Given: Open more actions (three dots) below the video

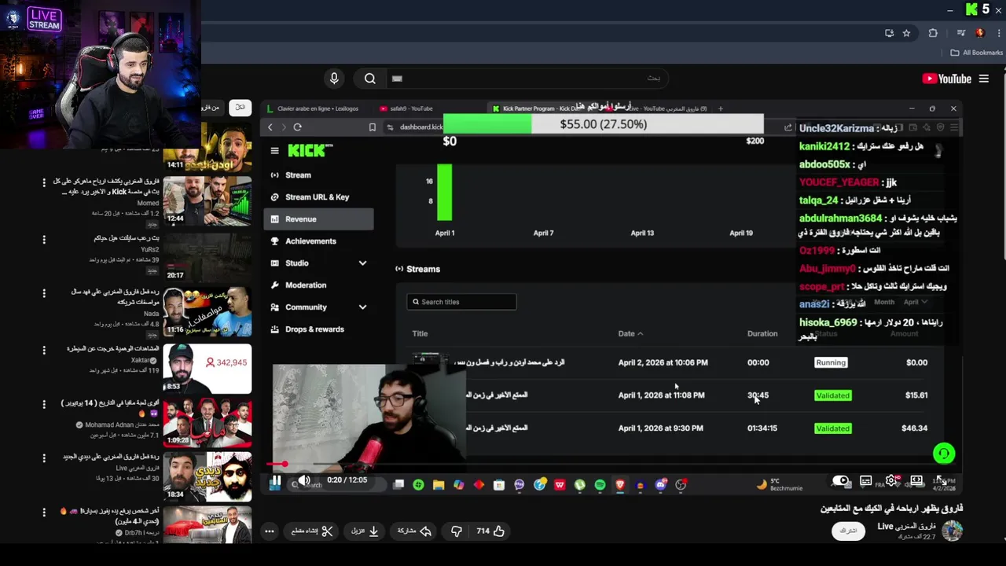Looking at the screenshot, I should pyautogui.click(x=269, y=531).
